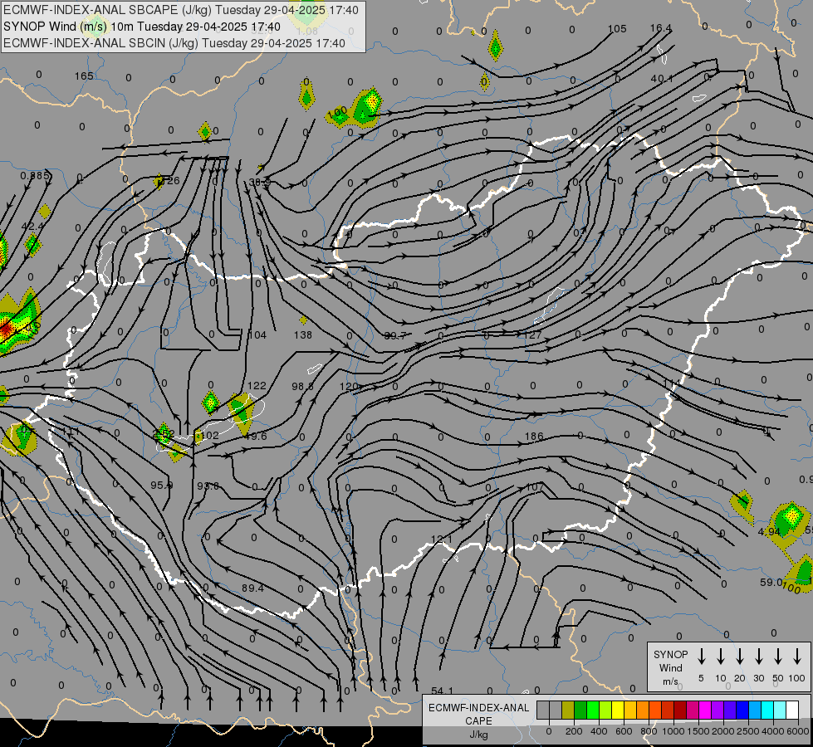813x747 pixels.
Task: Select the olive CAPE legend swatch
Action: click(568, 710)
